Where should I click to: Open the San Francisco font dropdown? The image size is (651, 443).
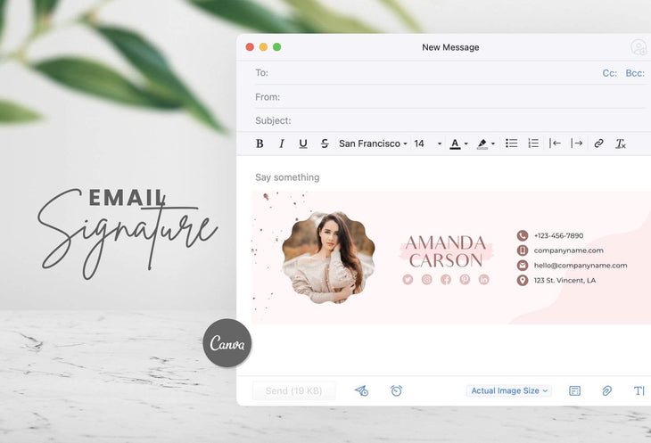pos(373,144)
